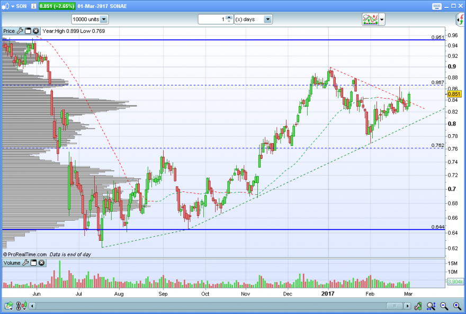Click the 3,904k volume value tag
The image size is (466, 314).
point(455,282)
